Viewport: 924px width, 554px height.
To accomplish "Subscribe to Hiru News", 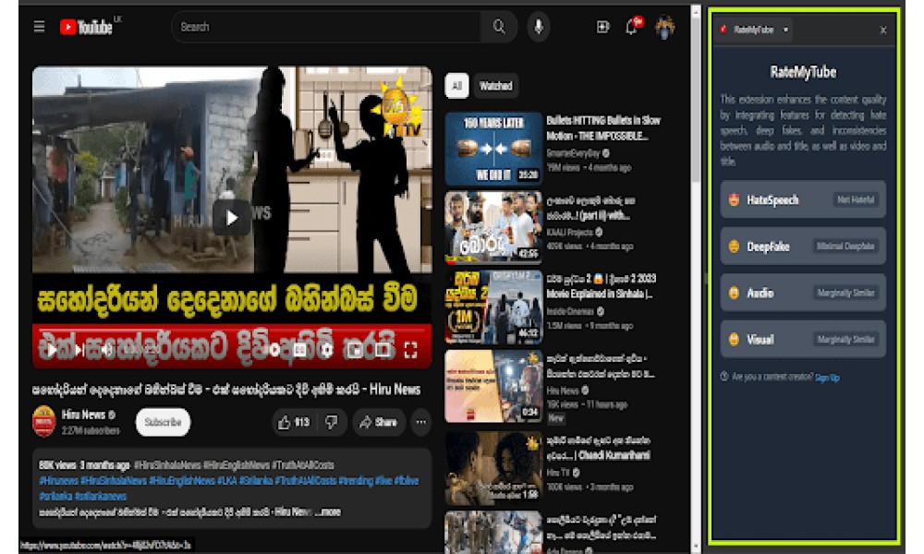I will click(x=163, y=422).
